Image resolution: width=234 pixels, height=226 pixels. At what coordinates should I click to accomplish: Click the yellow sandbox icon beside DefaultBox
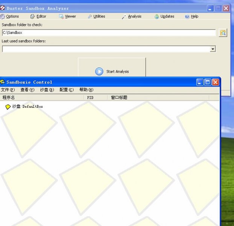pos(8,107)
